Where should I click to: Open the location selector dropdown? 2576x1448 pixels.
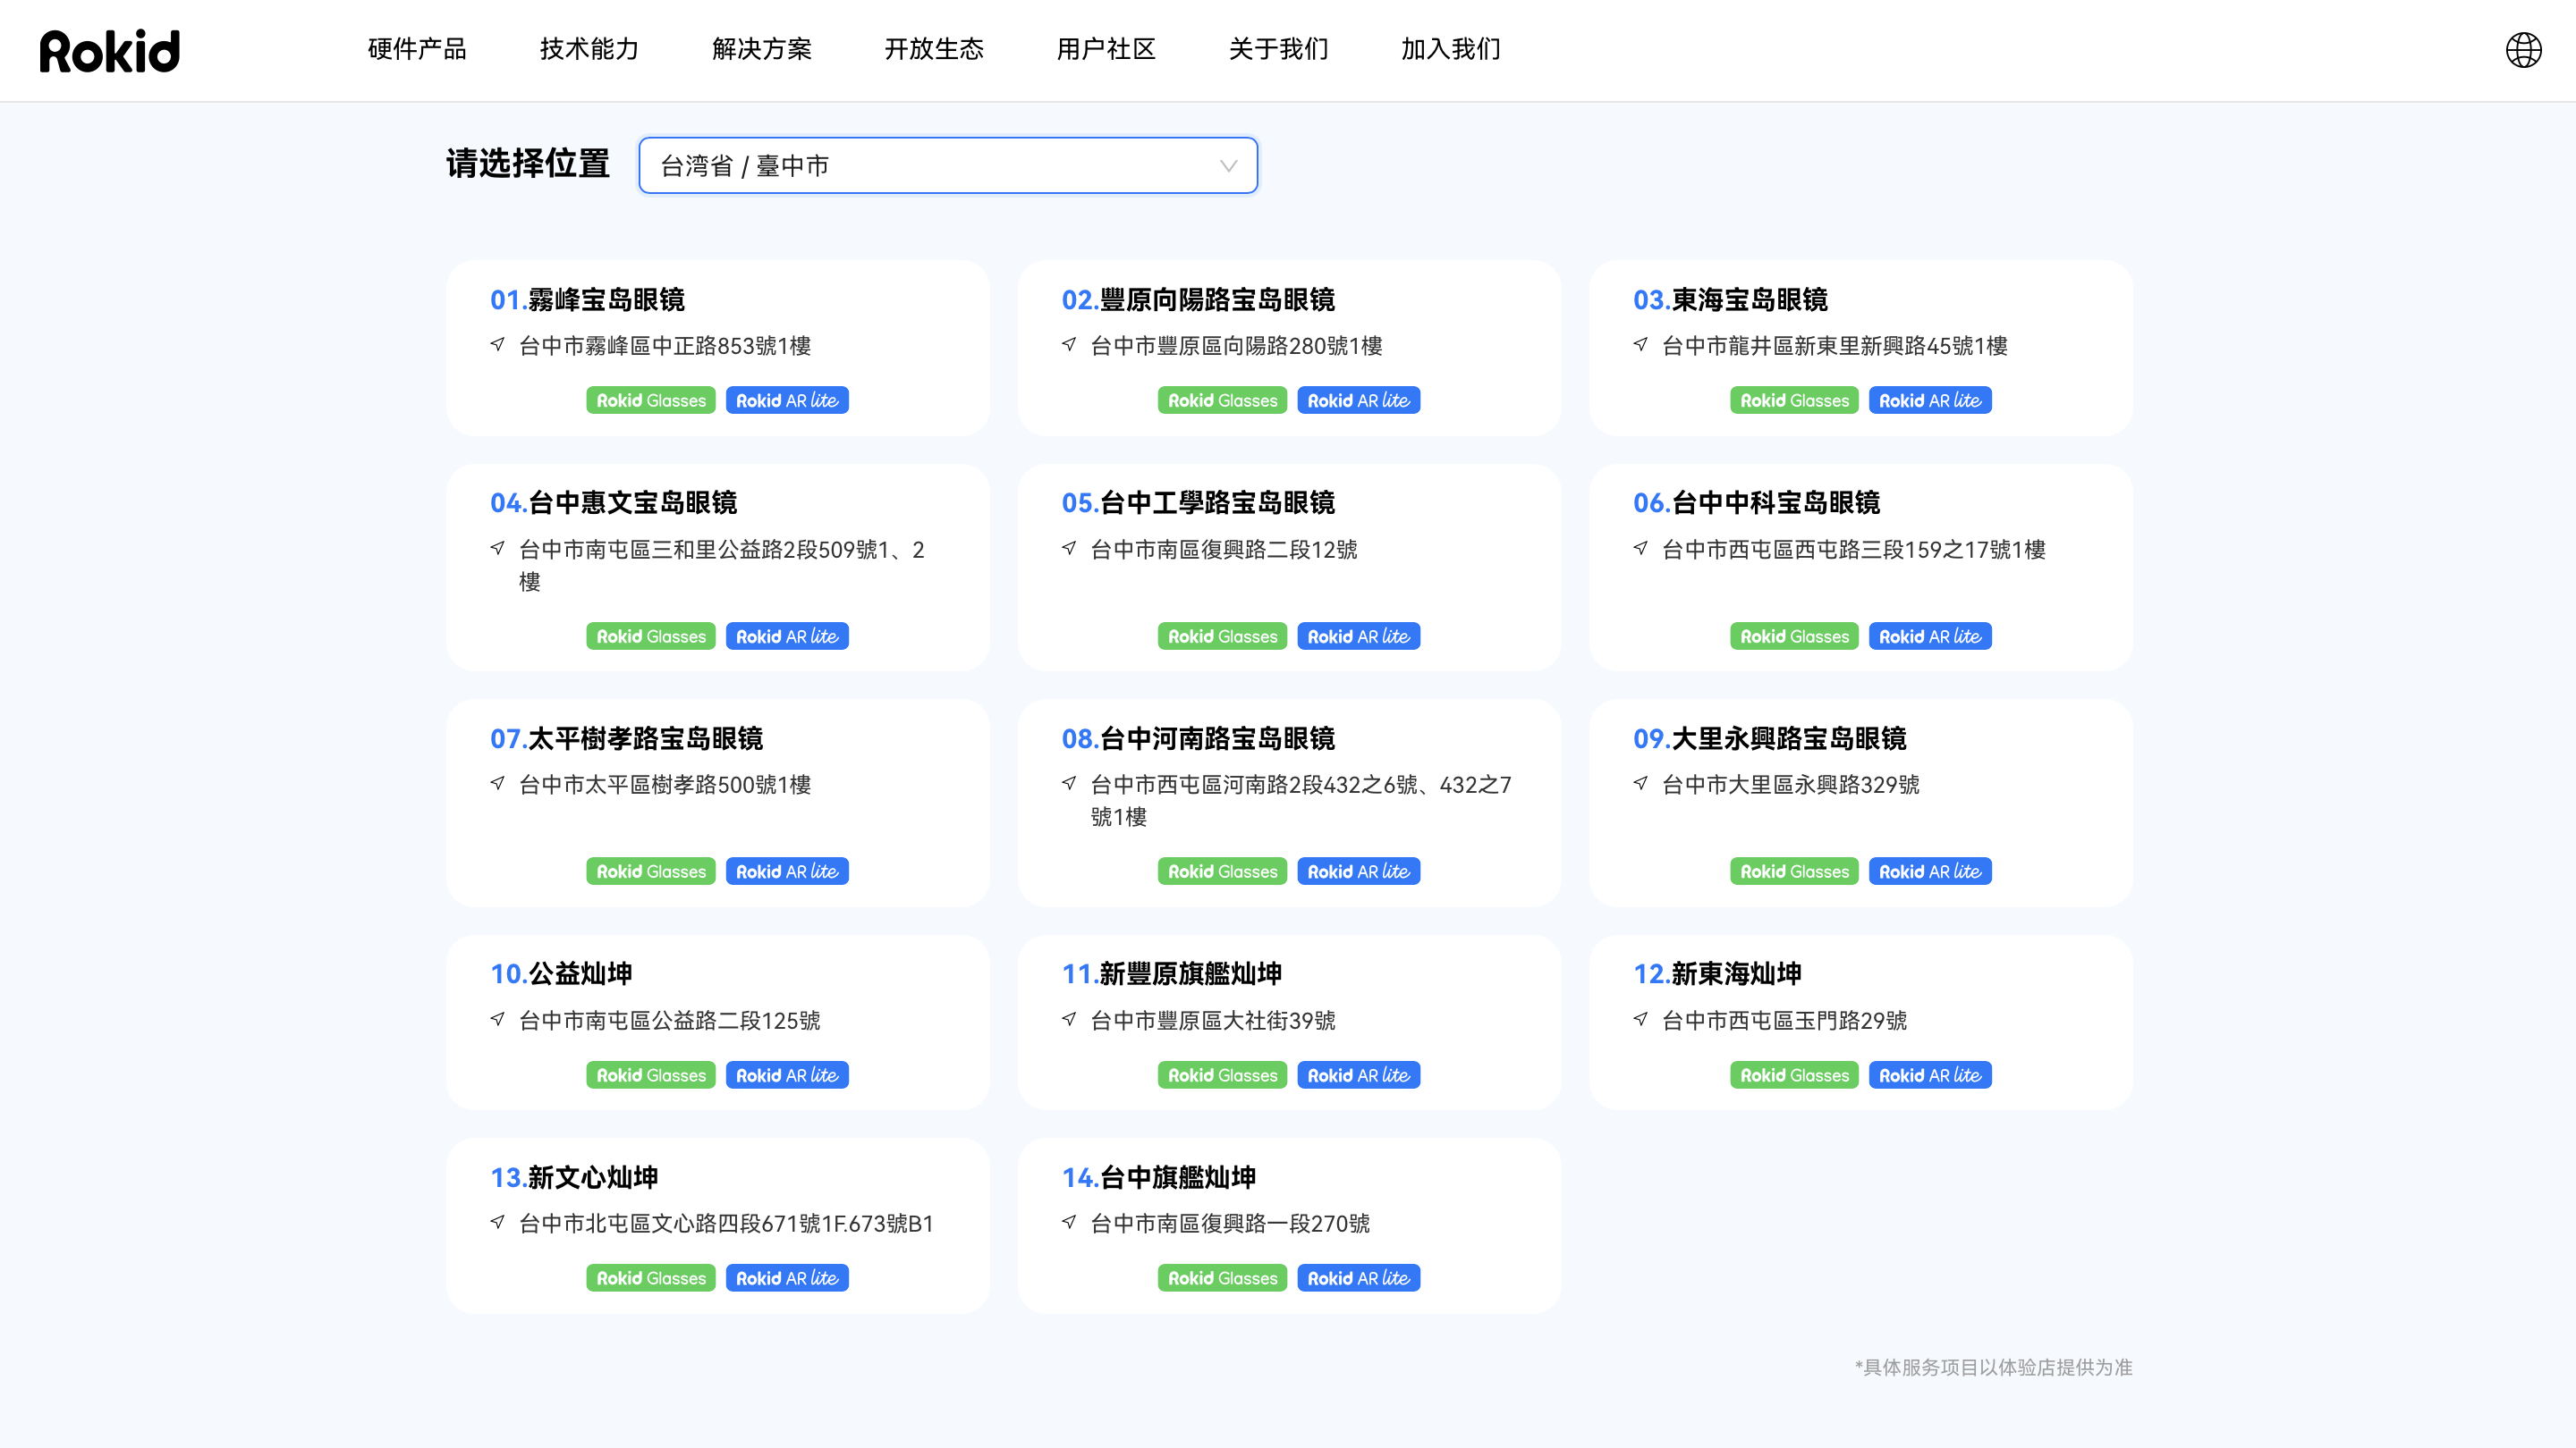coord(948,166)
